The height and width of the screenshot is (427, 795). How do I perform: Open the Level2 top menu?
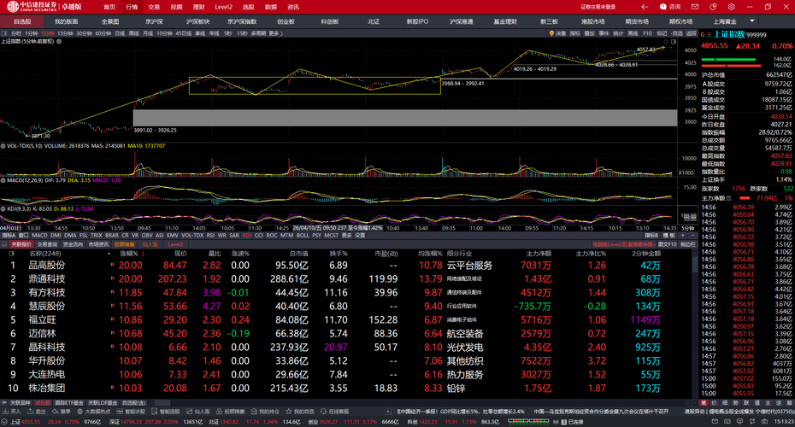(x=223, y=7)
